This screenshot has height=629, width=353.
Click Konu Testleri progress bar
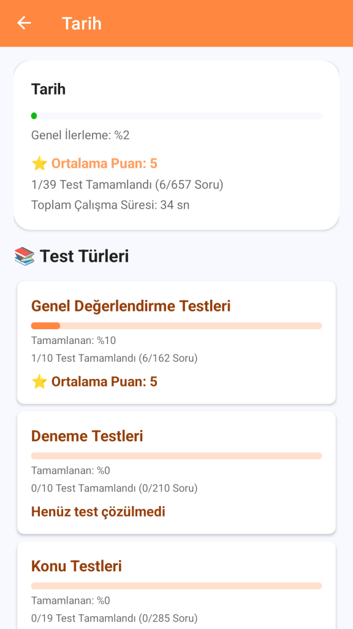coord(176,585)
